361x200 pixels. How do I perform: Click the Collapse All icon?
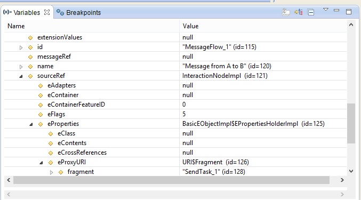click(x=311, y=12)
